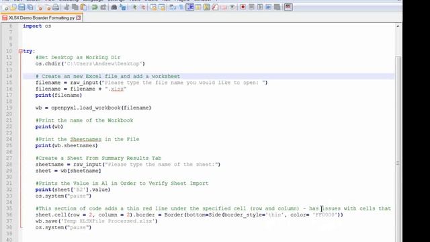Open the Document Map icon

pos(206,7)
